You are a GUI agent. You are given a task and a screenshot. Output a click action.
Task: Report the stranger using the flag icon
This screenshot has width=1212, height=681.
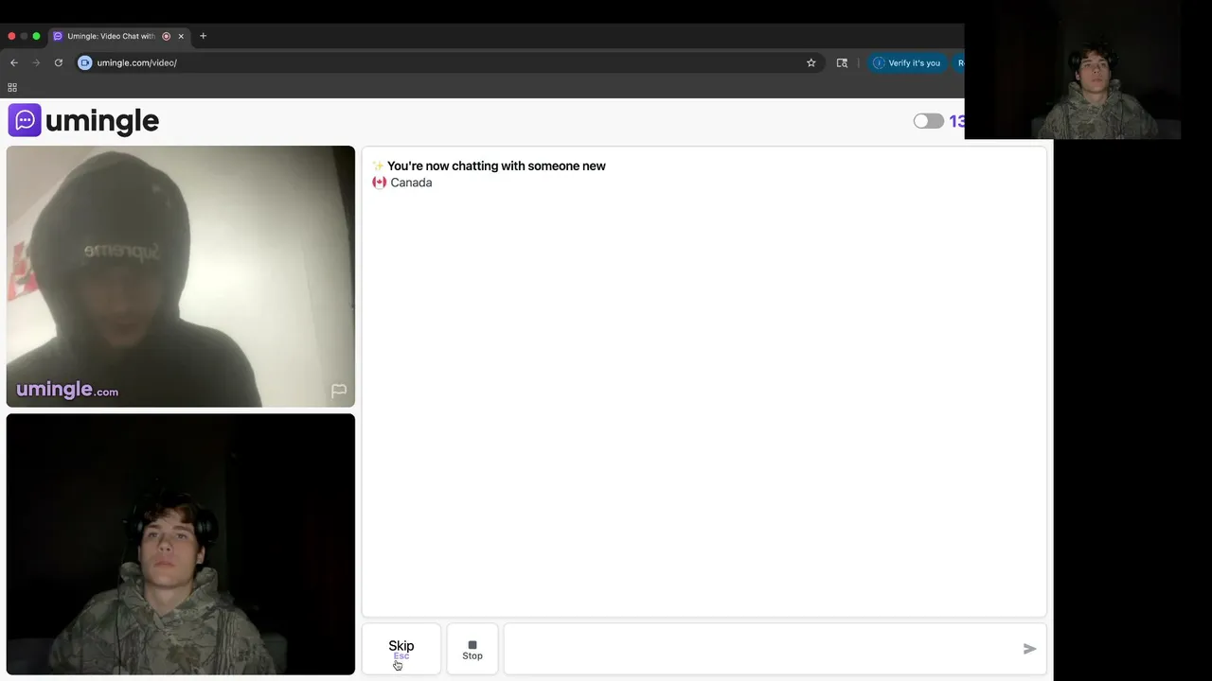[x=339, y=391]
